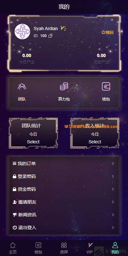Open the 团队 team icon
Screen dimensions: 128x256
coord(22,86)
